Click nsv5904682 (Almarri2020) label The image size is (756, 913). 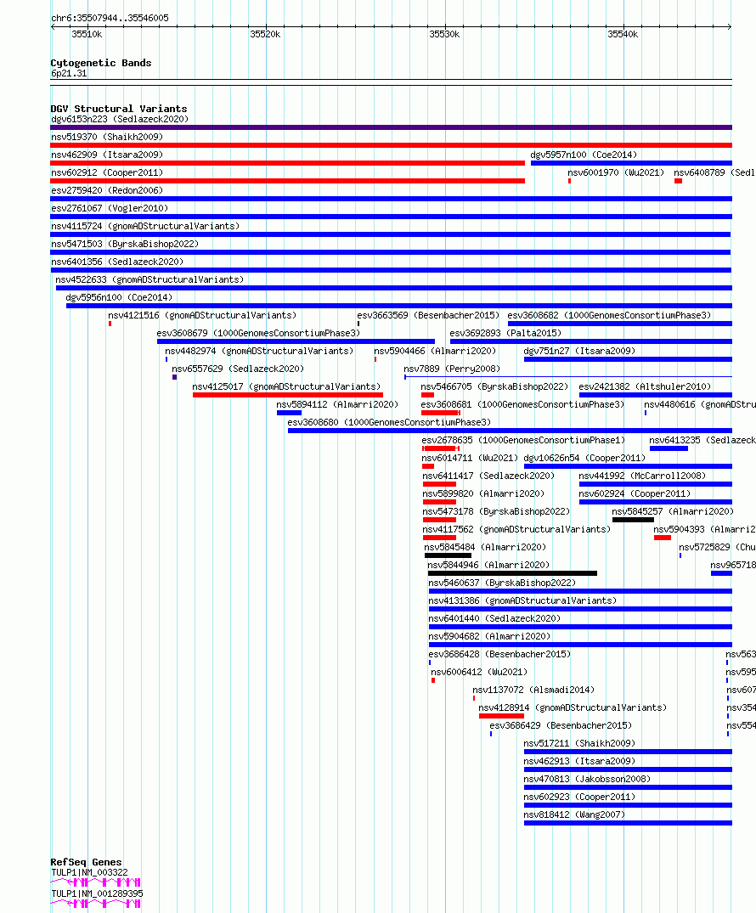tap(489, 636)
